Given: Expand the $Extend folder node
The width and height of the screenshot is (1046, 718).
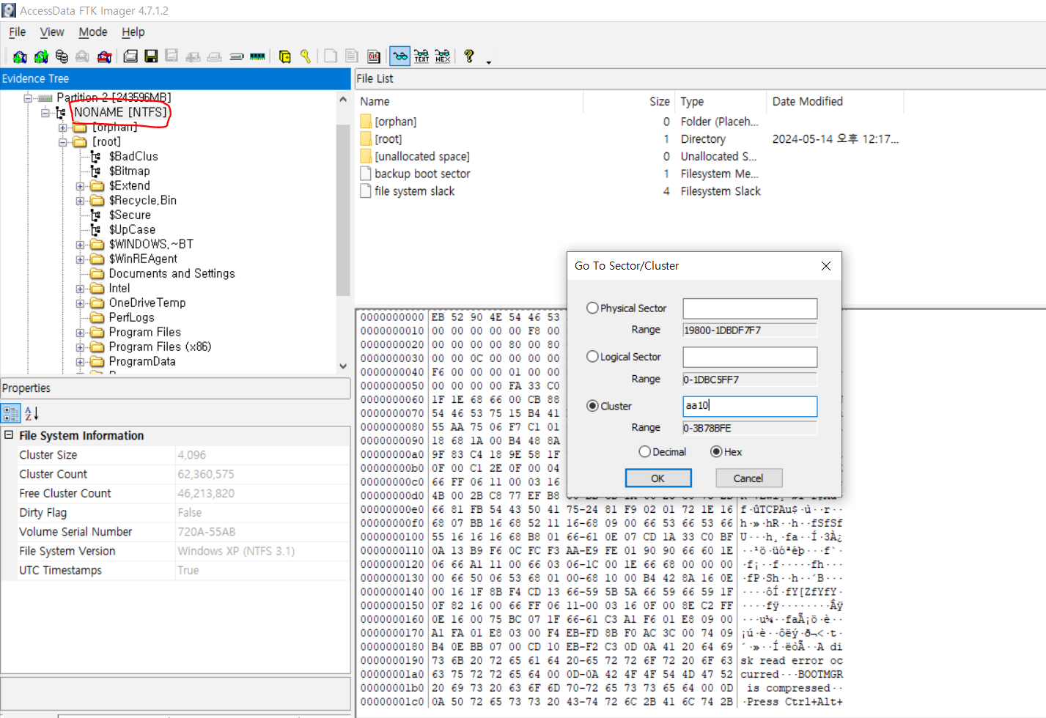Looking at the screenshot, I should point(80,186).
